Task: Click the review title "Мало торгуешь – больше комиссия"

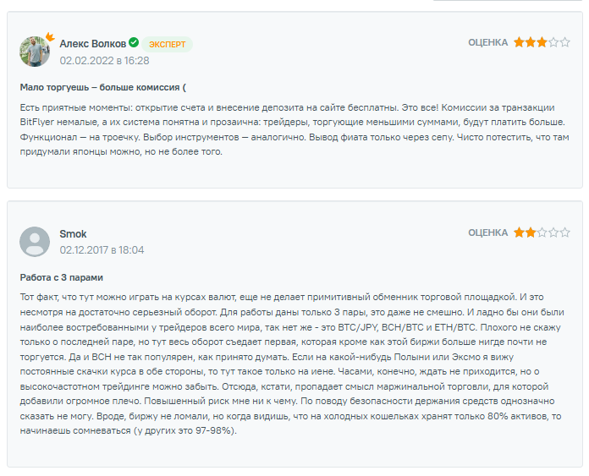Action: point(102,87)
